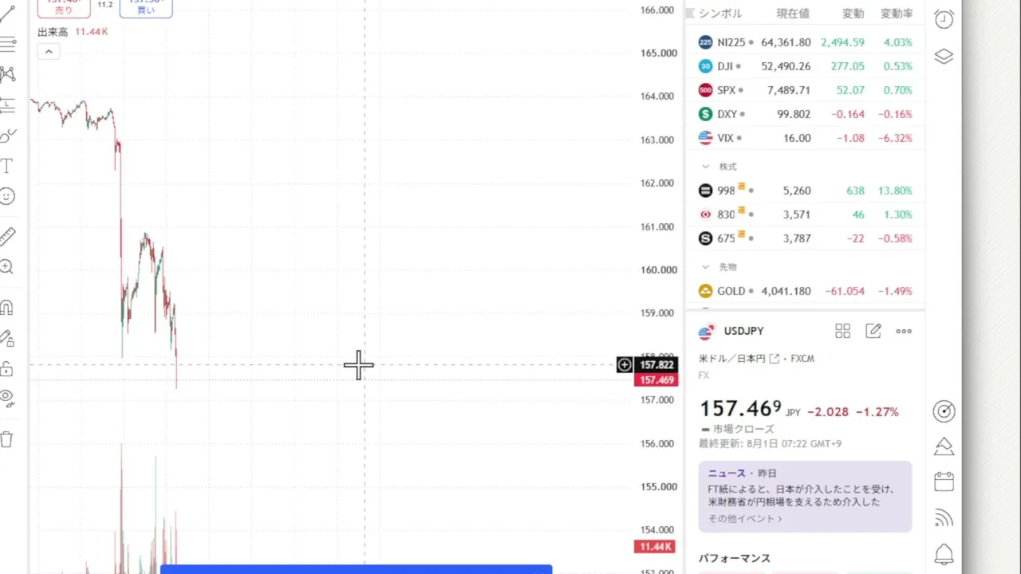The image size is (1021, 574).
Task: Open alerts via the alarm clock icon
Action: (x=944, y=20)
